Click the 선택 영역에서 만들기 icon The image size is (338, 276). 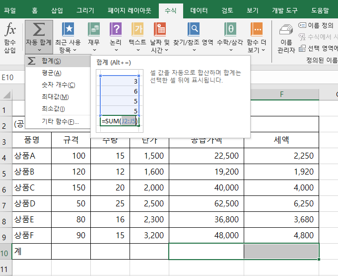[x=302, y=48]
